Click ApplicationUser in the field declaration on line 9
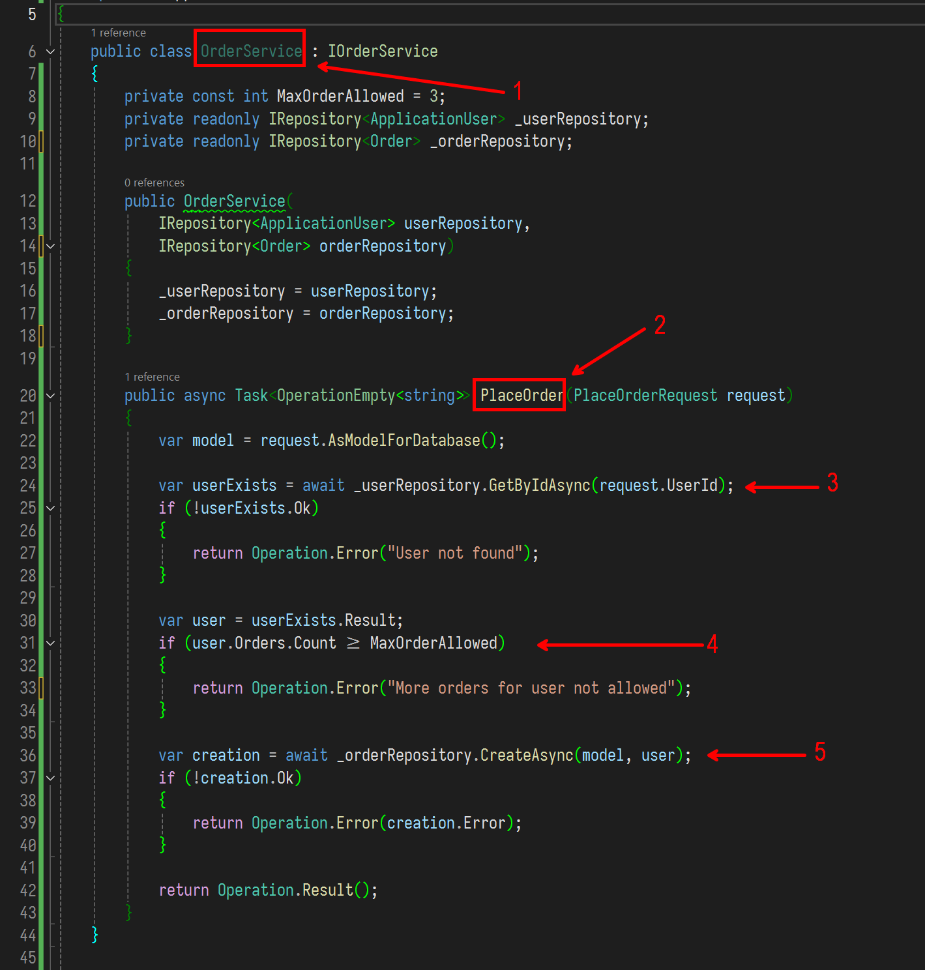Viewport: 925px width, 970px height. coord(433,119)
